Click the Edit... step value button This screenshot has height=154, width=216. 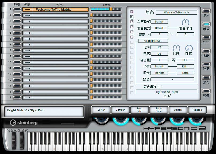[x=185, y=66]
